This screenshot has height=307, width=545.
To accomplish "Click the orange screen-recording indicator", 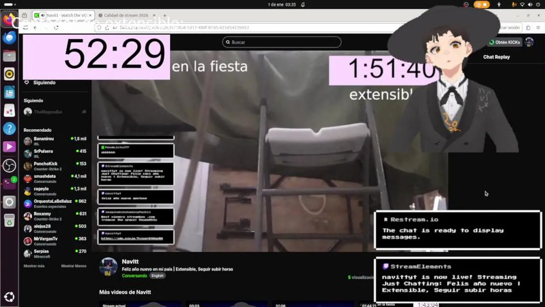I will 483,5.
